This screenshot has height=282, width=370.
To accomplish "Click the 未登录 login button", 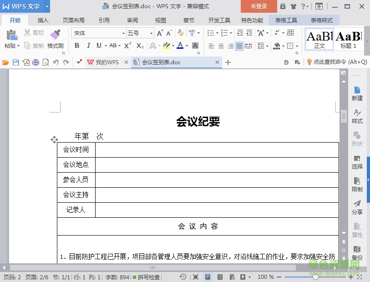I will pyautogui.click(x=258, y=7).
